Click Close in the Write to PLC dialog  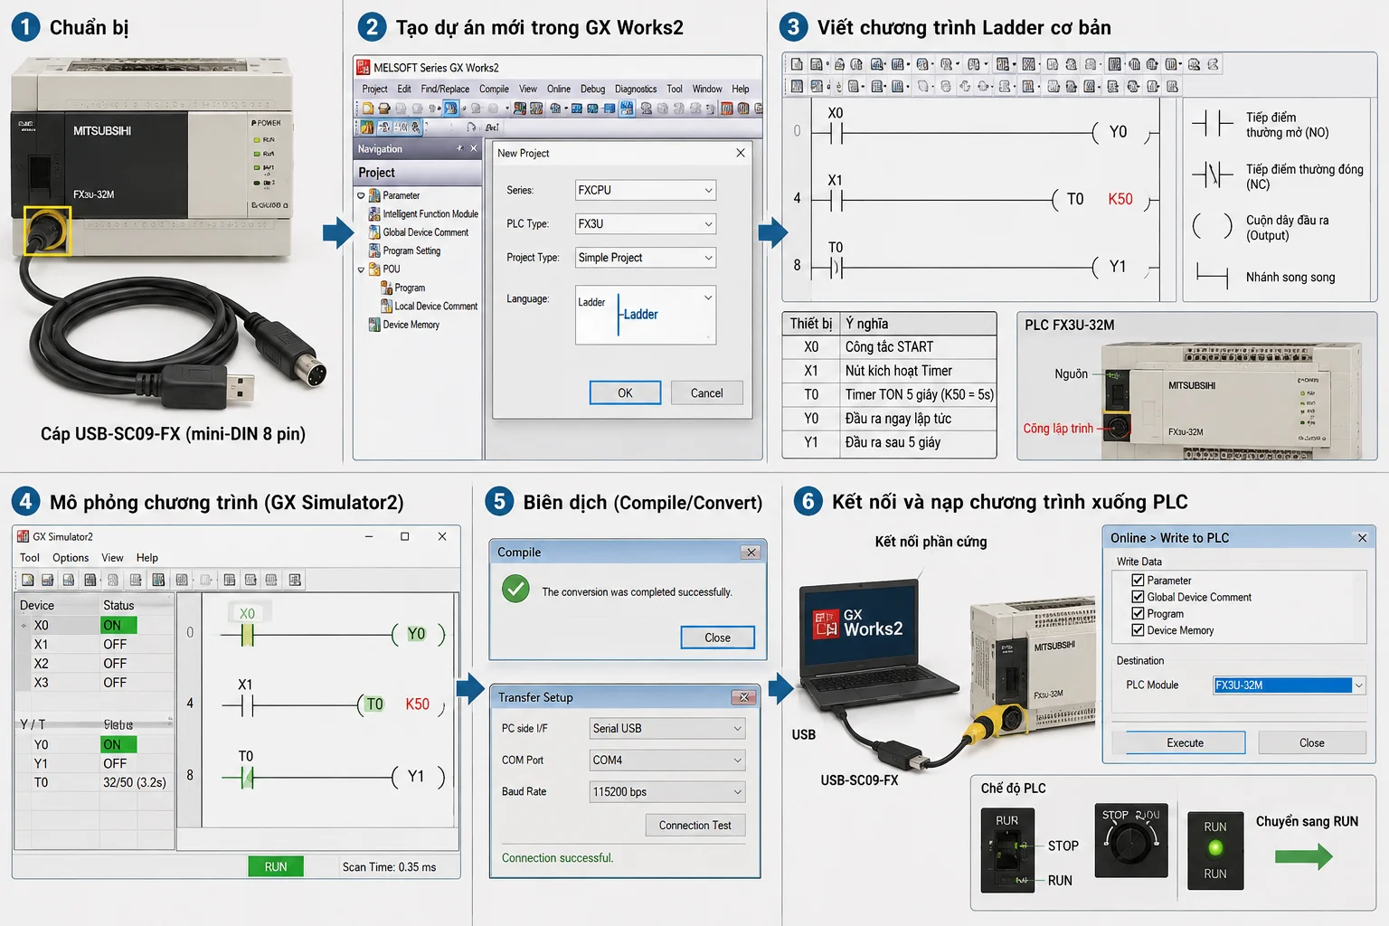click(x=1312, y=742)
